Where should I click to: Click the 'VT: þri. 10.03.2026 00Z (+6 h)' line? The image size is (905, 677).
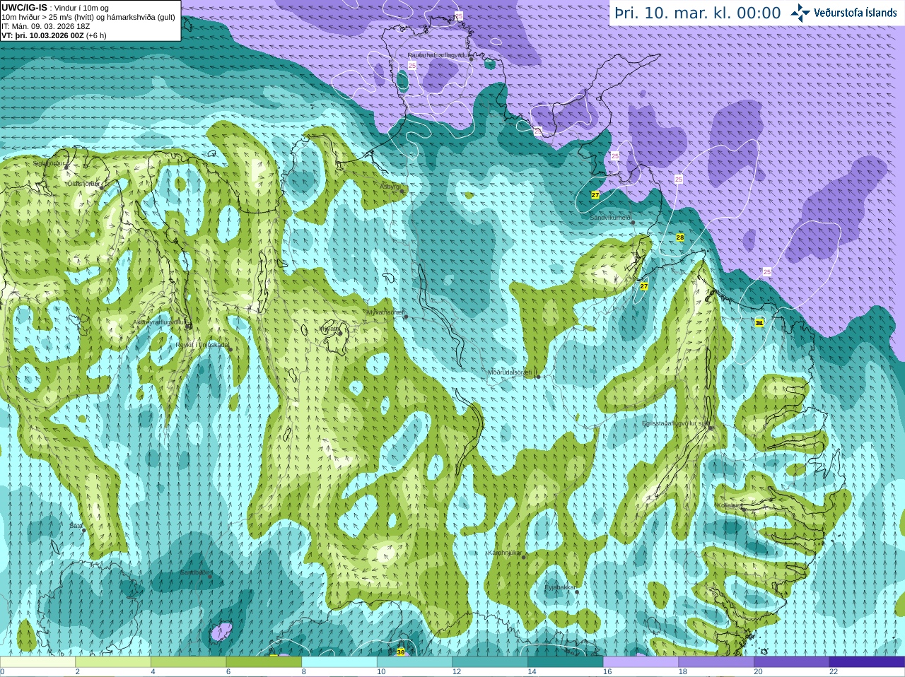point(54,35)
